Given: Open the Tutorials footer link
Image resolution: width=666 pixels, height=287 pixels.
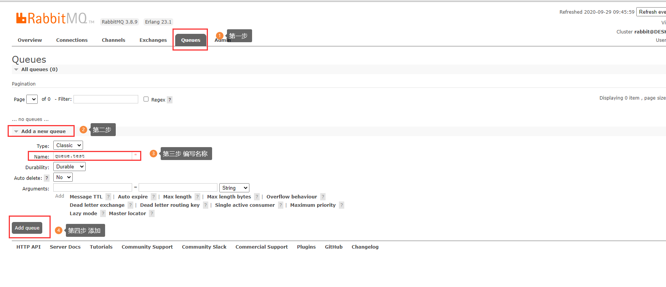Looking at the screenshot, I should (x=101, y=247).
